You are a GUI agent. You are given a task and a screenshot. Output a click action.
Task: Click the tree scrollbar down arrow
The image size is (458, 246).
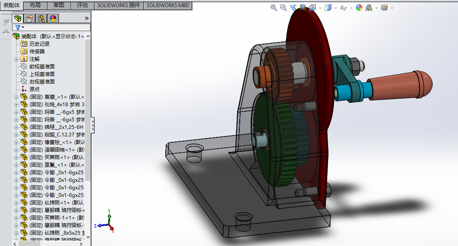coord(88,237)
